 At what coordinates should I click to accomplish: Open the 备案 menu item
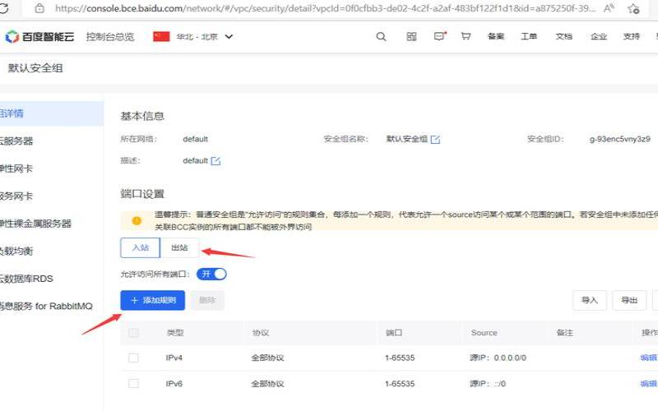(496, 36)
